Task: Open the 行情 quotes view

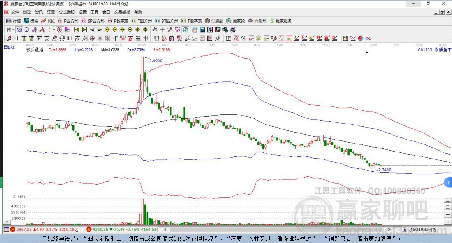Action: 14,21
